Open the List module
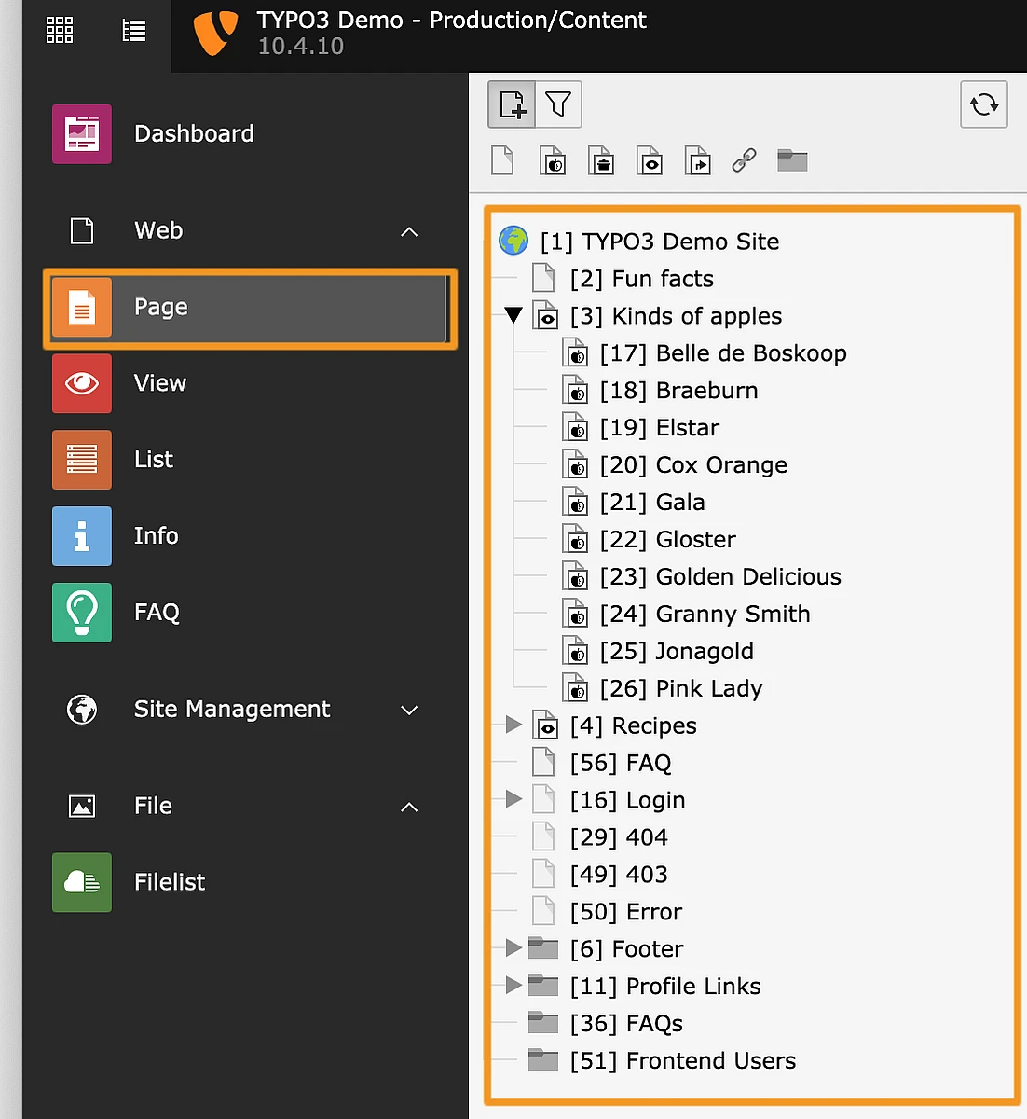The image size is (1027, 1119). pyautogui.click(x=154, y=460)
